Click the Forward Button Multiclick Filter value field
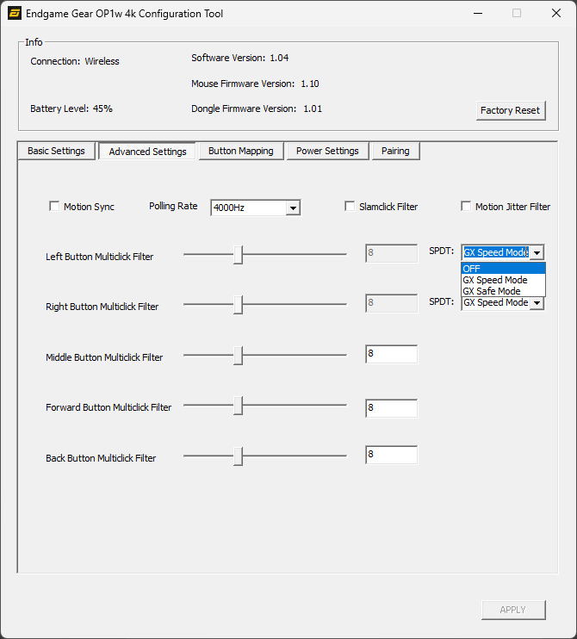577x639 pixels. click(x=392, y=408)
